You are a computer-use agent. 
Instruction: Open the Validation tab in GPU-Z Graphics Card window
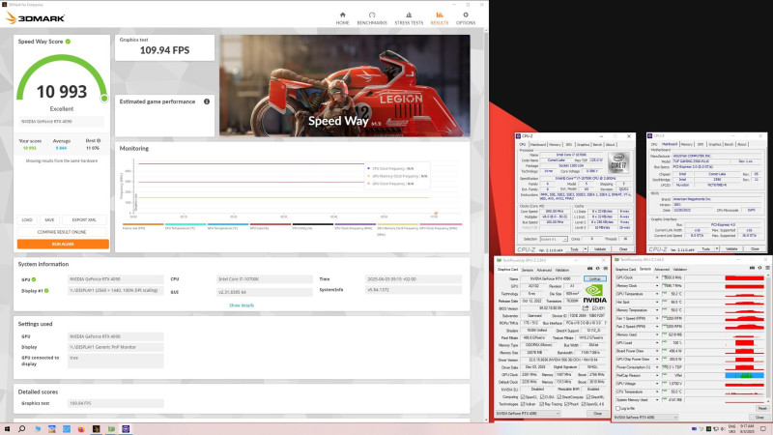click(562, 270)
